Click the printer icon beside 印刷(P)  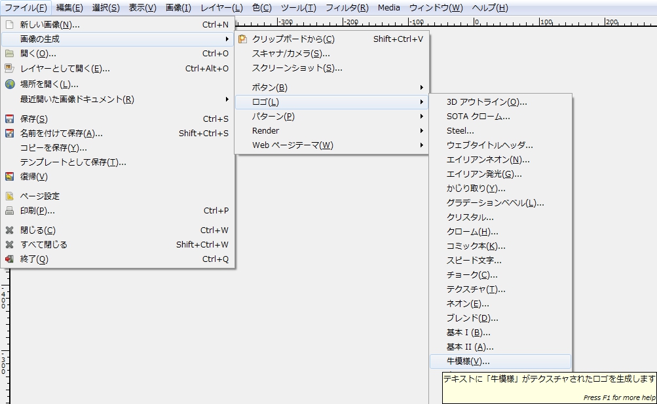10,211
